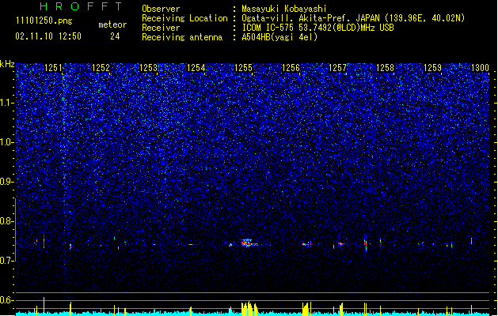Screen dimensions: 498x316
Task: Click the ICOM IC-575 receiver details
Action: tap(318, 28)
